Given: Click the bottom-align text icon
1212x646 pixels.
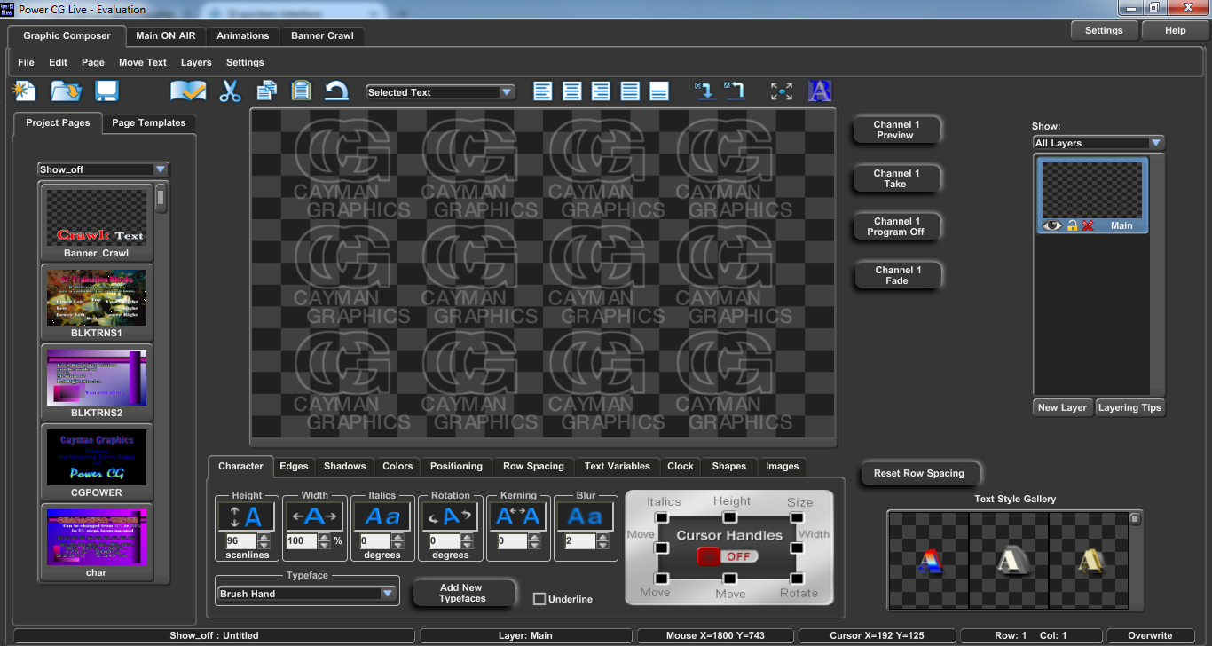Looking at the screenshot, I should 659,91.
